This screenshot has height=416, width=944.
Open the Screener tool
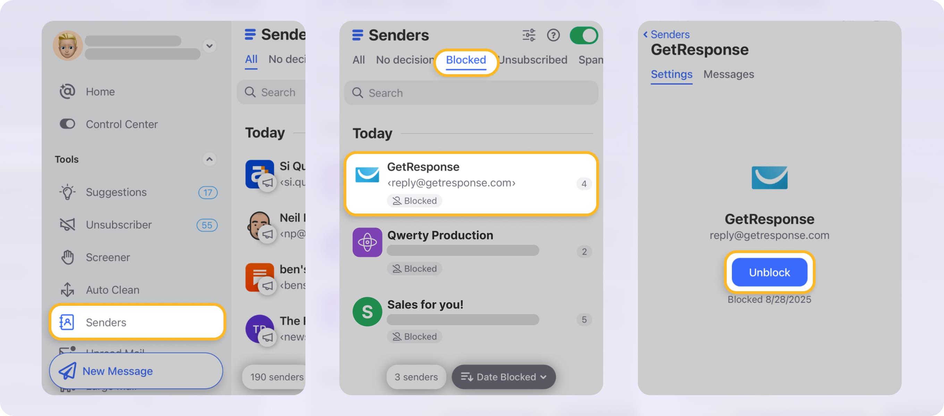coord(107,257)
